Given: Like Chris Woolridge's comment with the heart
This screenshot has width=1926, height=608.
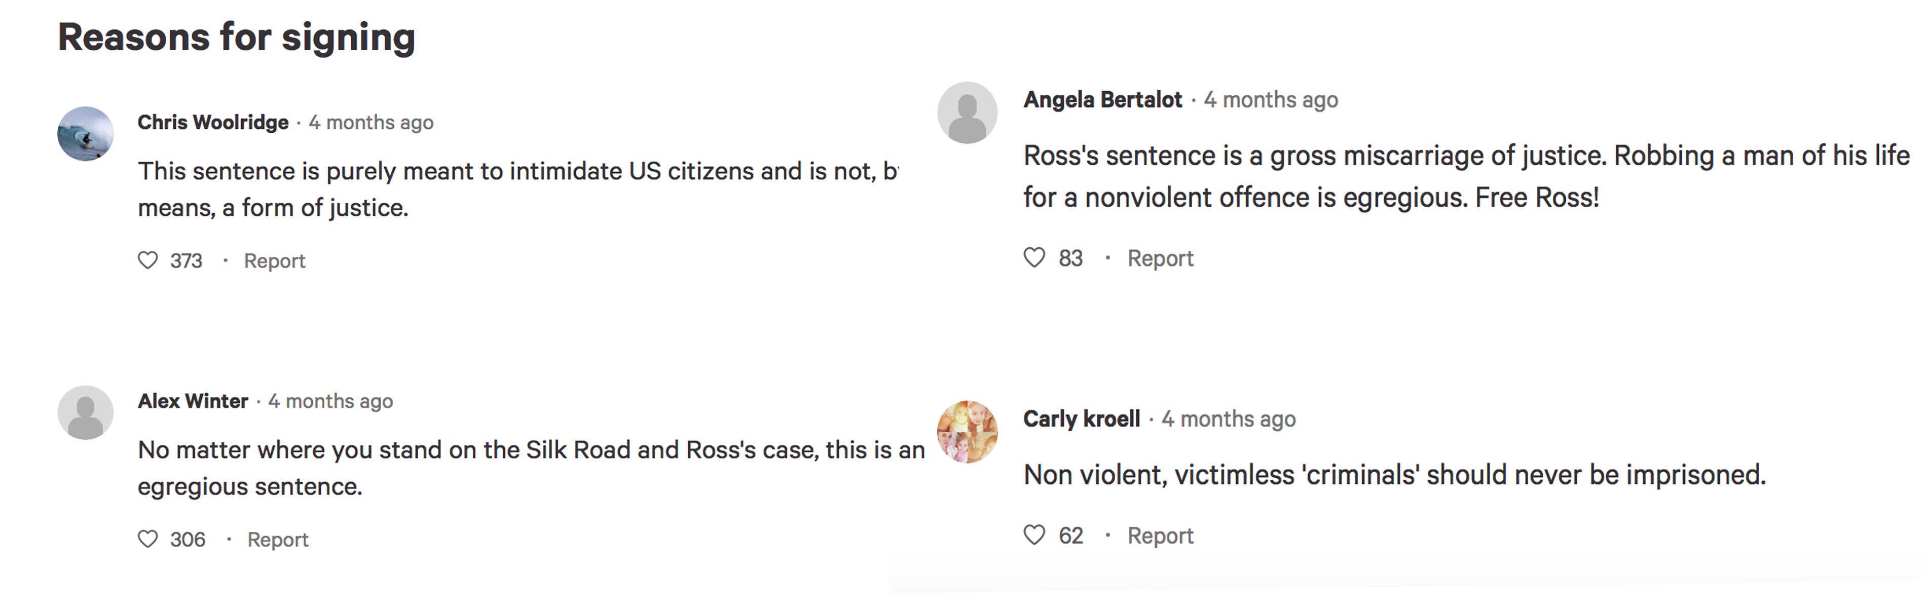Looking at the screenshot, I should click(x=148, y=260).
